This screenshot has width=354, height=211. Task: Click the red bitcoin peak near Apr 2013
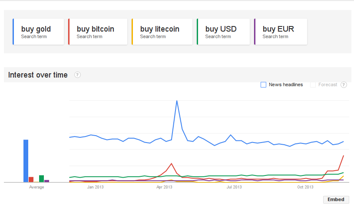coord(172,164)
